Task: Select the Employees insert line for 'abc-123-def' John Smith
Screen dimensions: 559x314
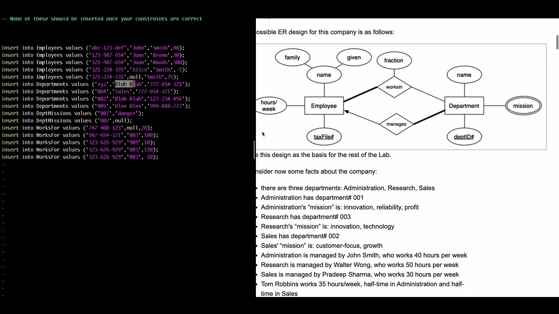Action: pos(93,48)
